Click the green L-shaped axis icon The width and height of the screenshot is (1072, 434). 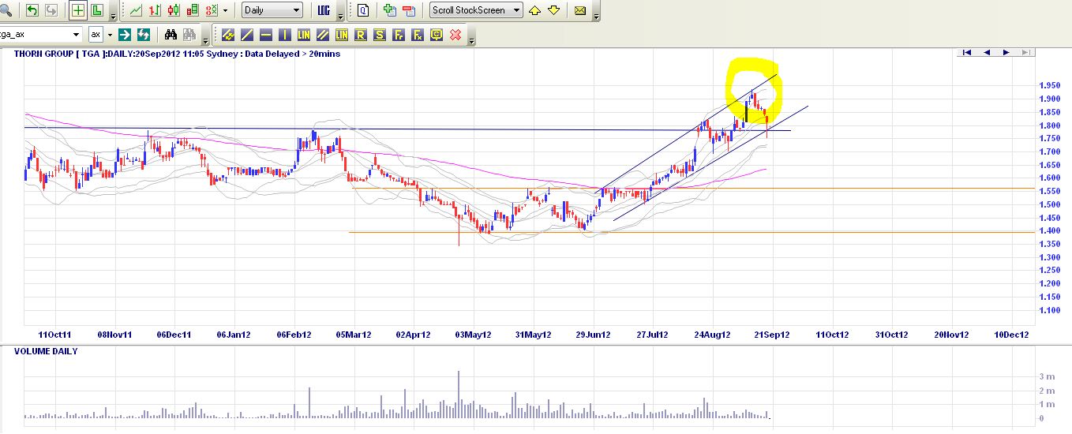97,10
